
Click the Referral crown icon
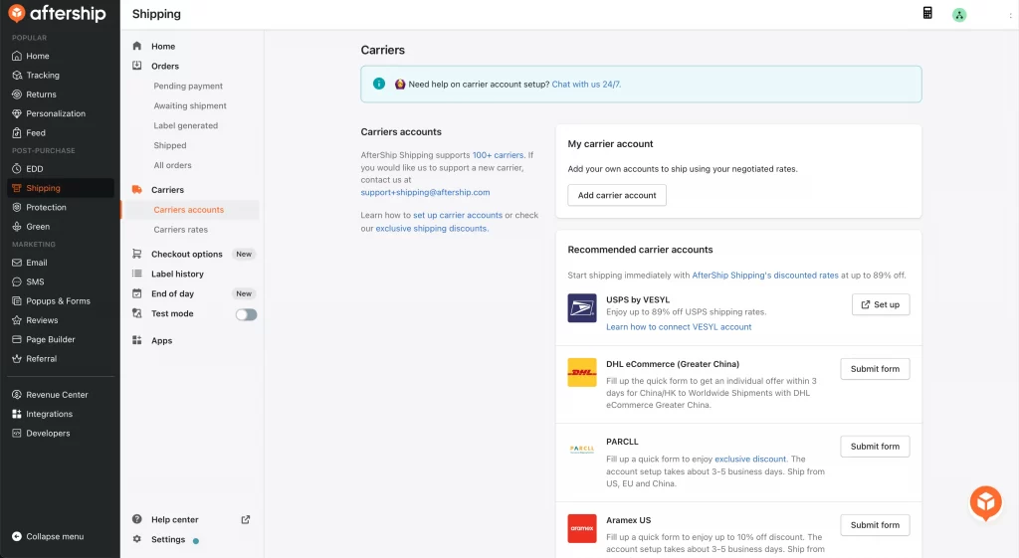[17, 359]
